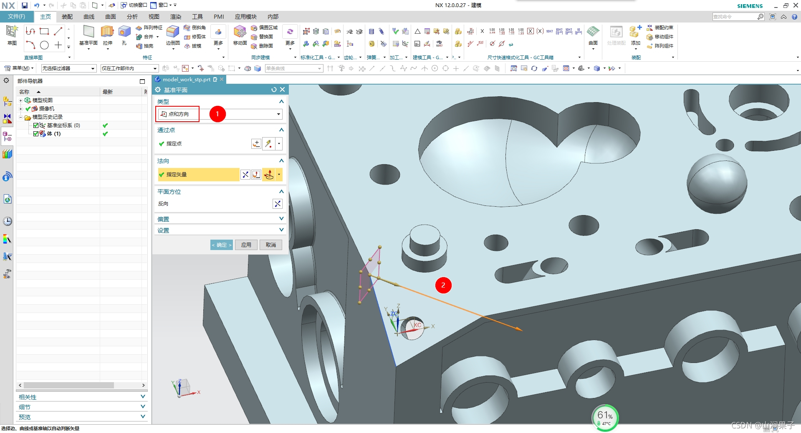Click the navigator scroll right arrow

click(144, 385)
